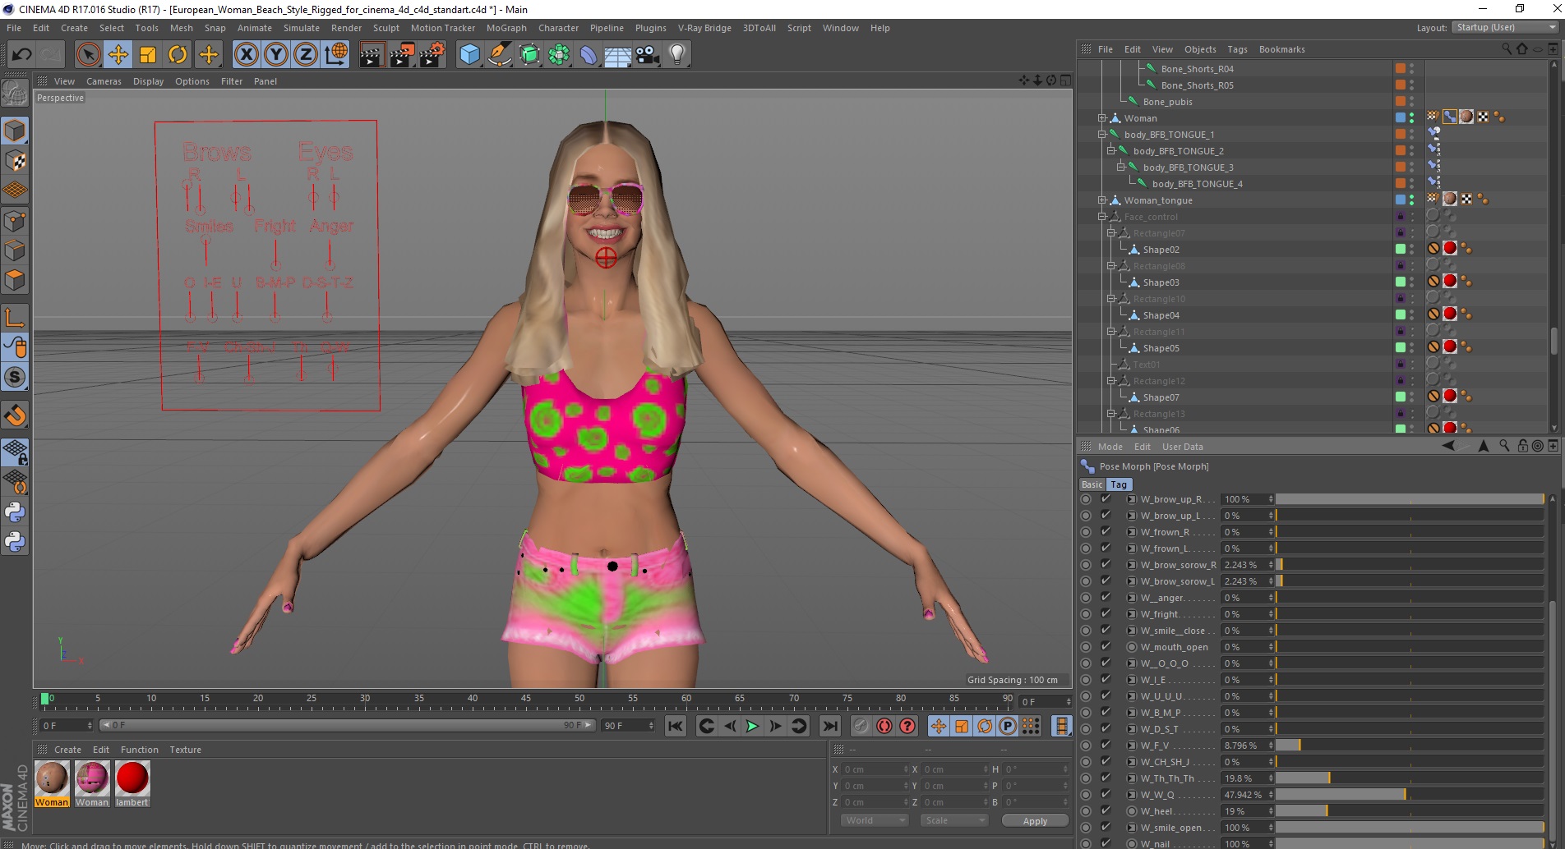Open the Layout Startup dropdown
The height and width of the screenshot is (849, 1565).
(x=1505, y=27)
